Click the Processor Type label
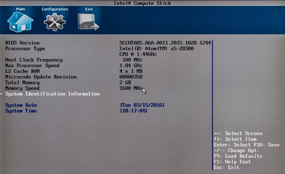285x174 pixels. [25, 49]
